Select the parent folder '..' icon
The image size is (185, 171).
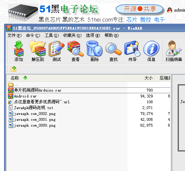(x=10, y=84)
